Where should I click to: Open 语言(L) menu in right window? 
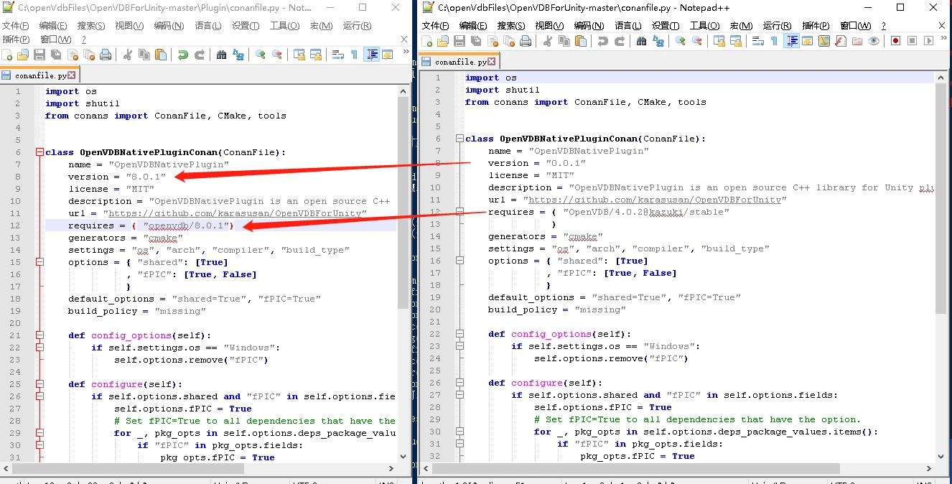[628, 26]
